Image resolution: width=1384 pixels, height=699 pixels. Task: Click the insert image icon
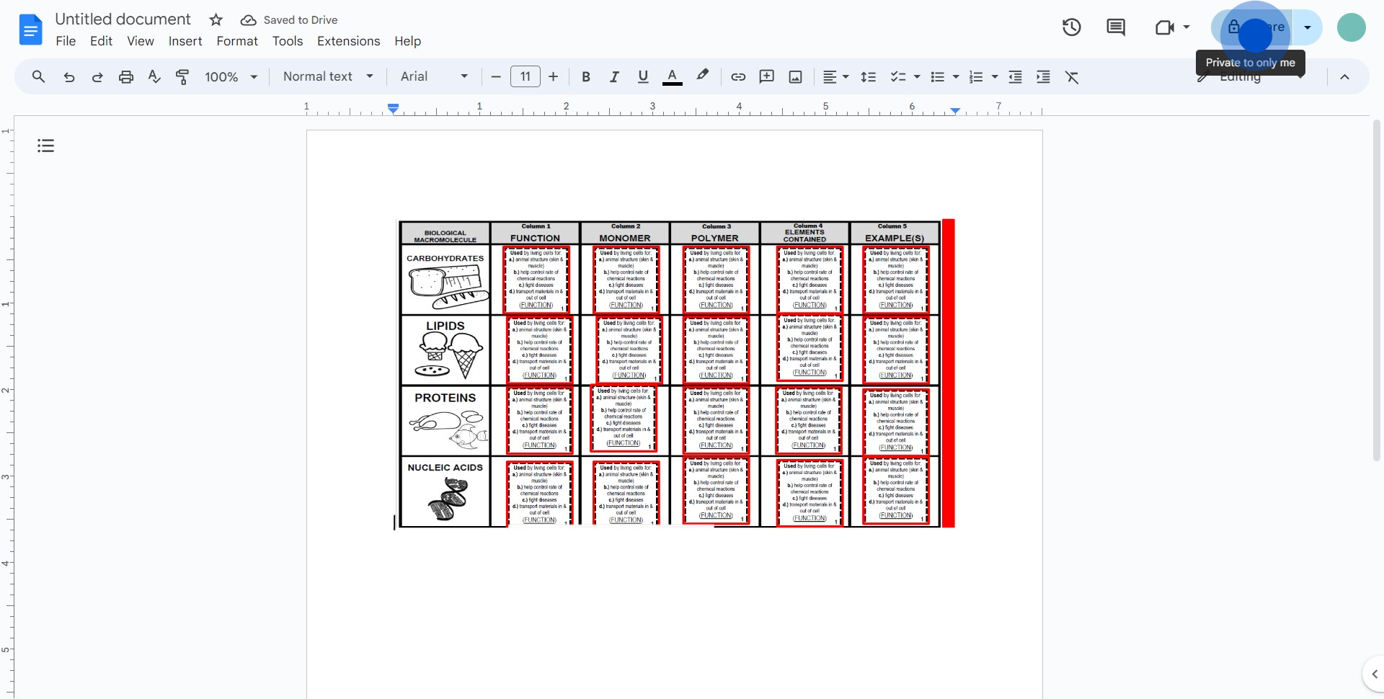(x=795, y=77)
